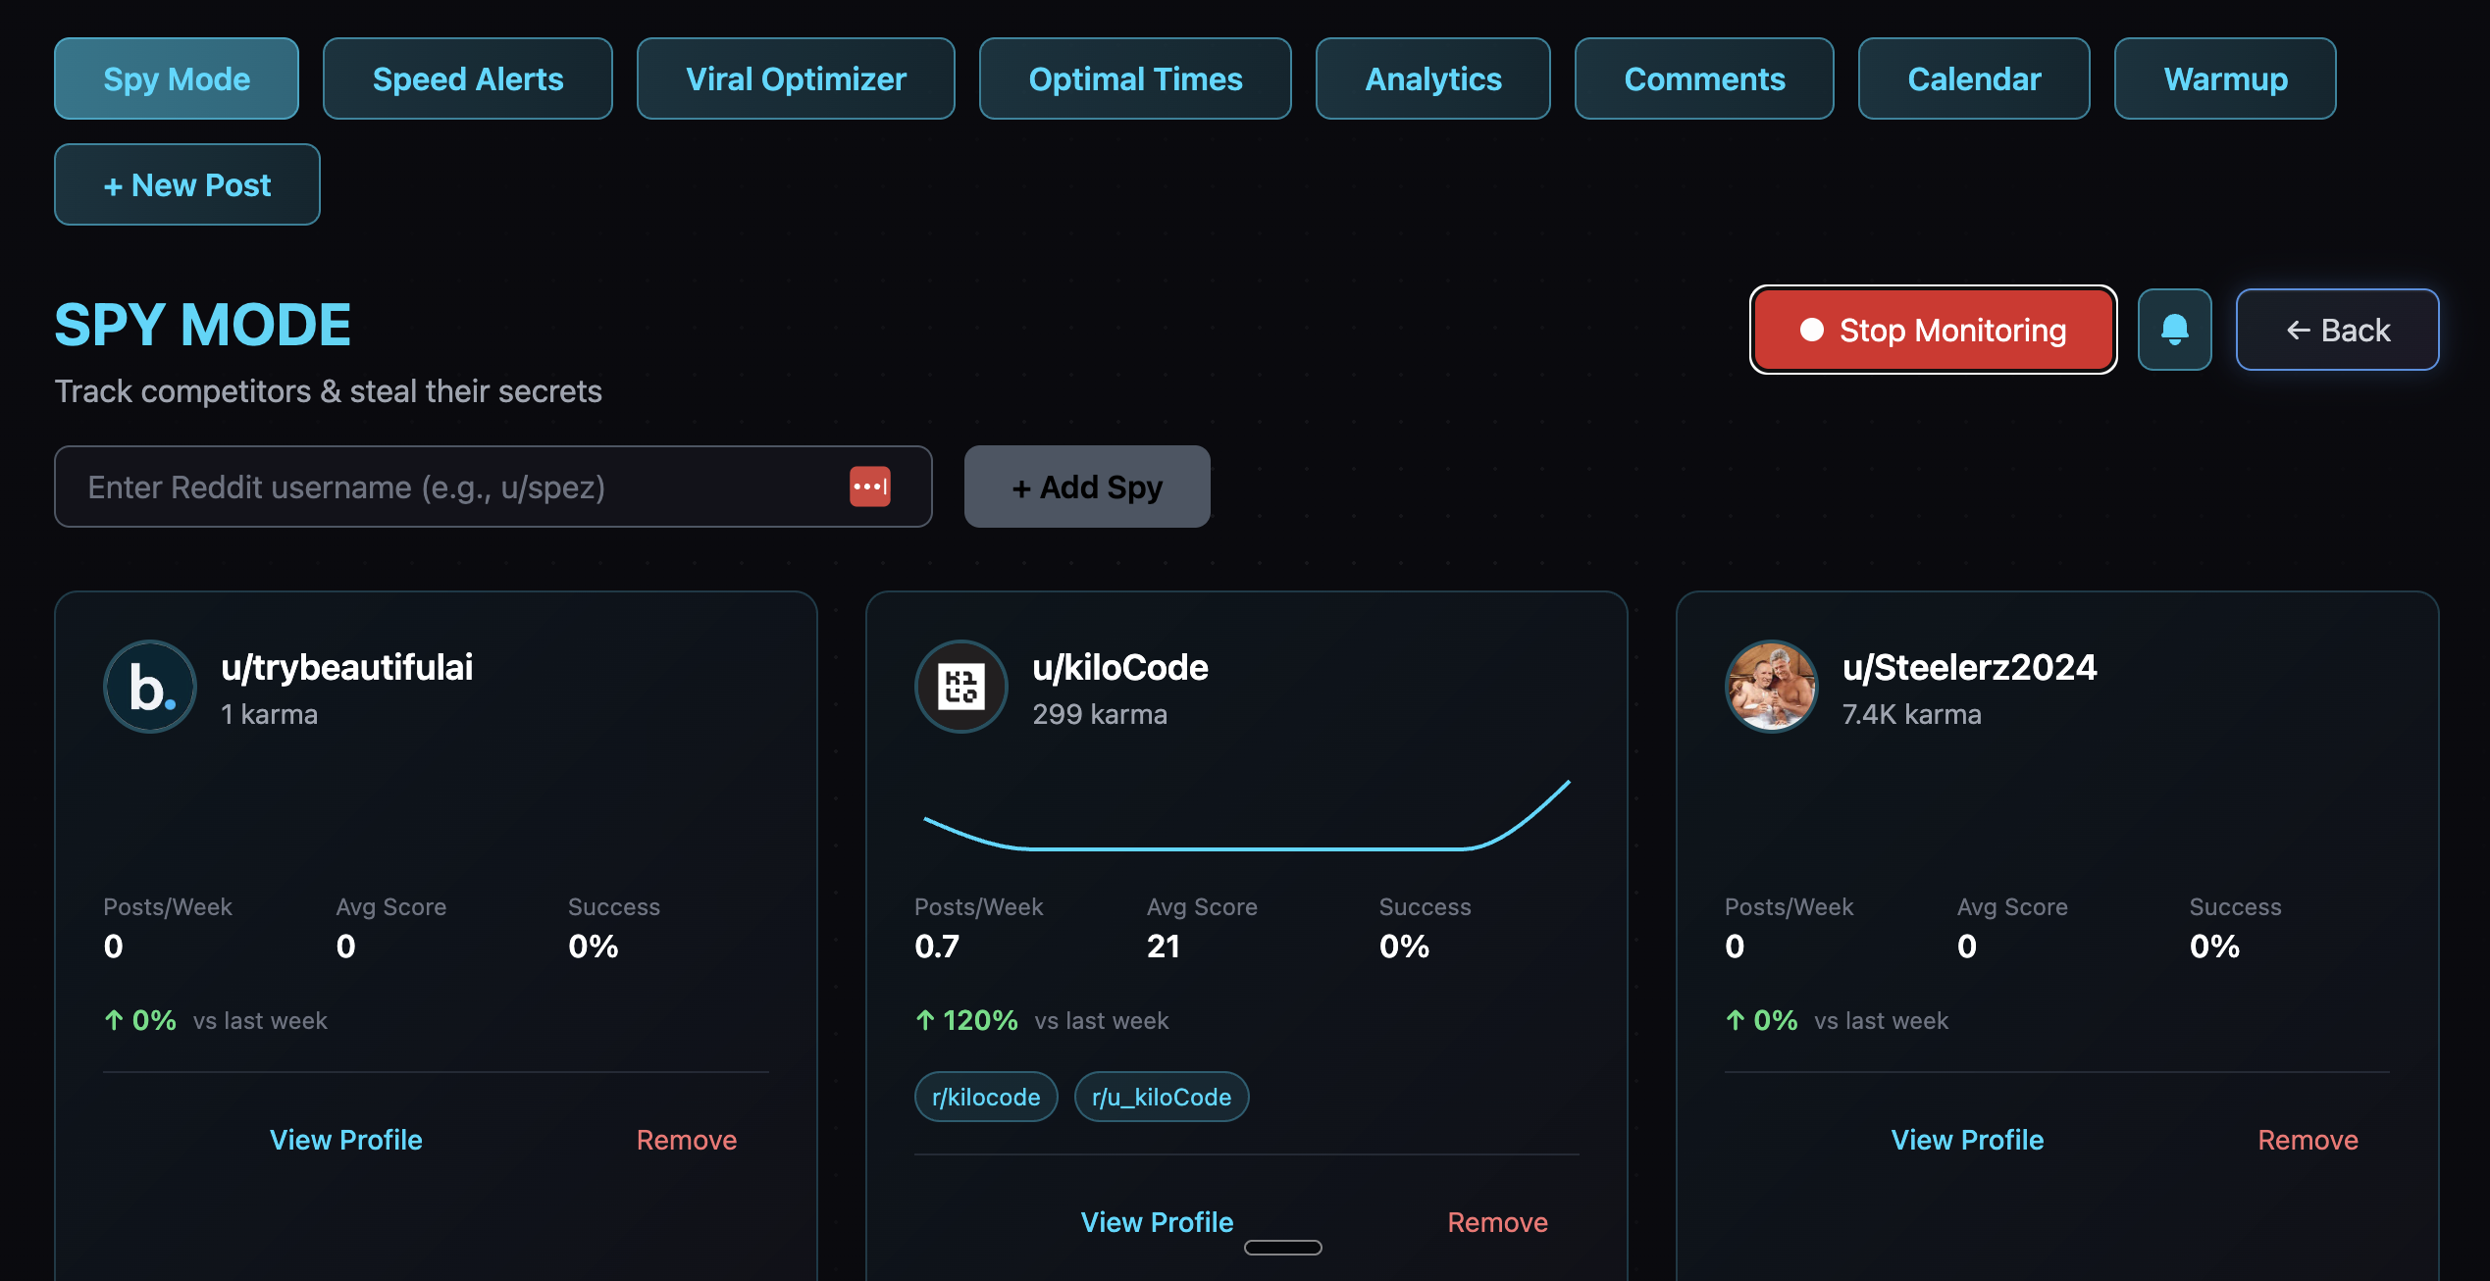
Task: Open the Viral Optimizer tab
Action: tap(796, 78)
